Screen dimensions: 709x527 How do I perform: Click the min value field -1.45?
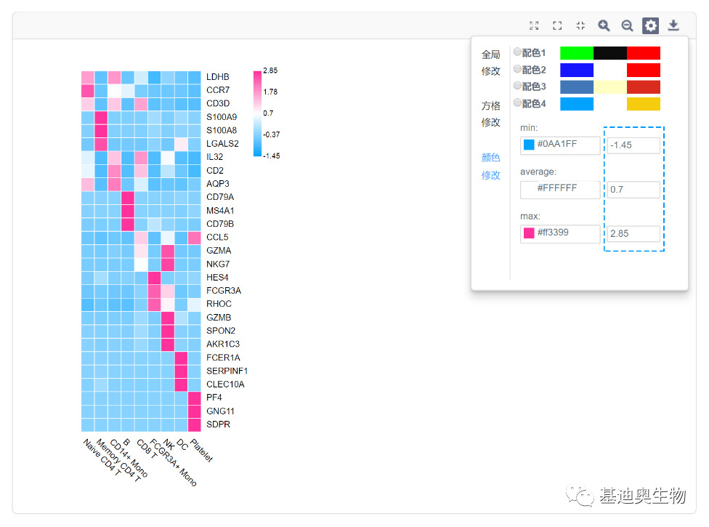pos(633,145)
